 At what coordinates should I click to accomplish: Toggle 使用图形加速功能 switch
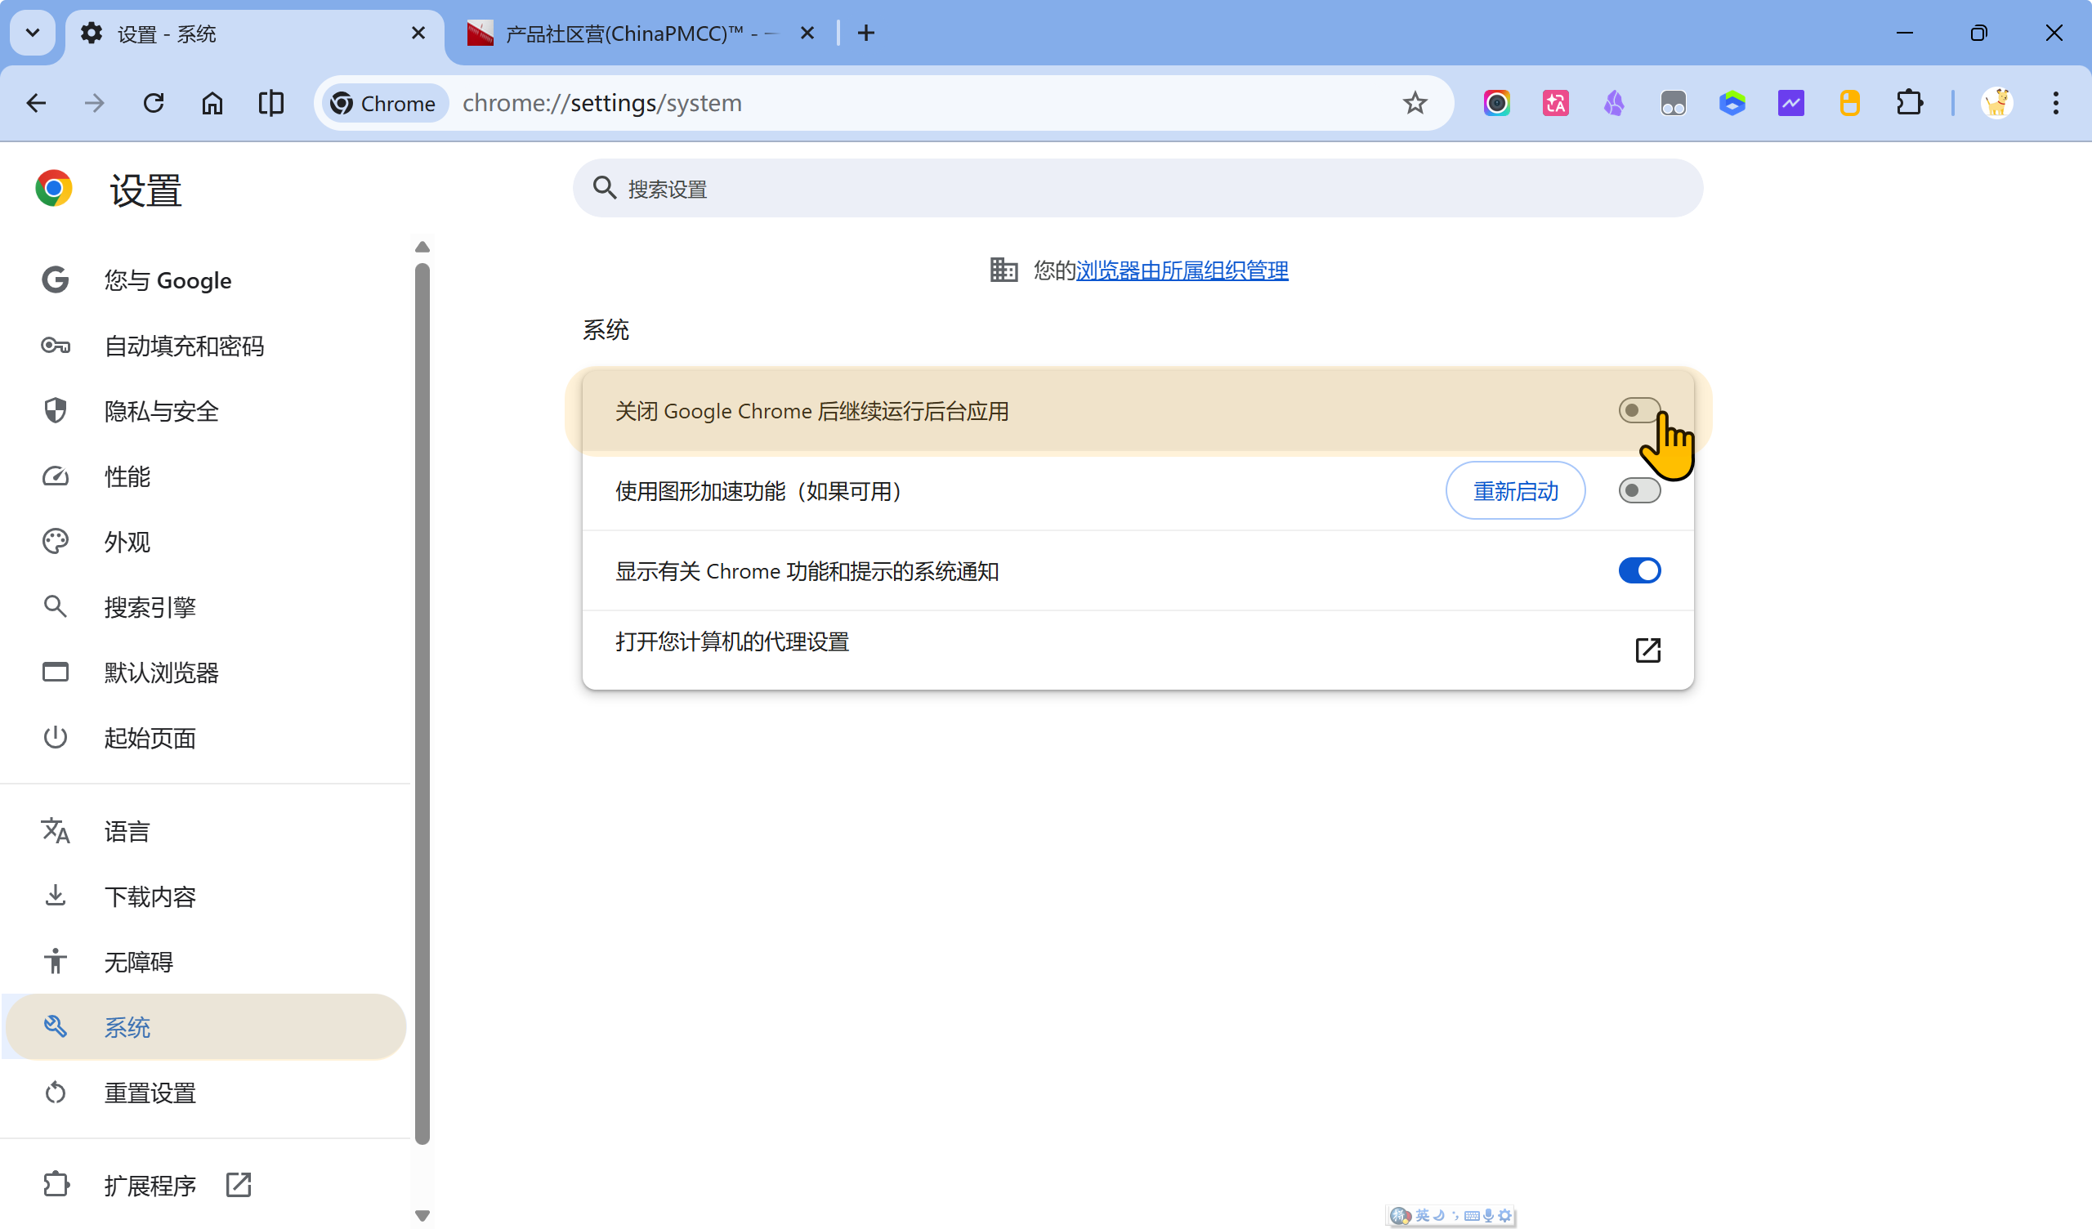1638,491
